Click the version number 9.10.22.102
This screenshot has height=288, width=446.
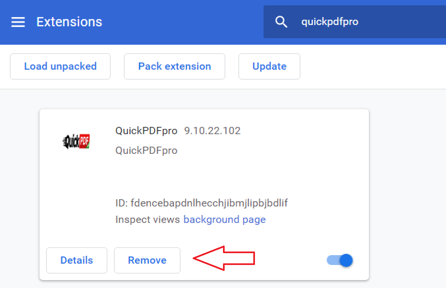(212, 131)
